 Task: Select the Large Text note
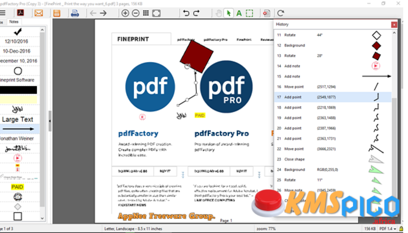tap(18, 119)
